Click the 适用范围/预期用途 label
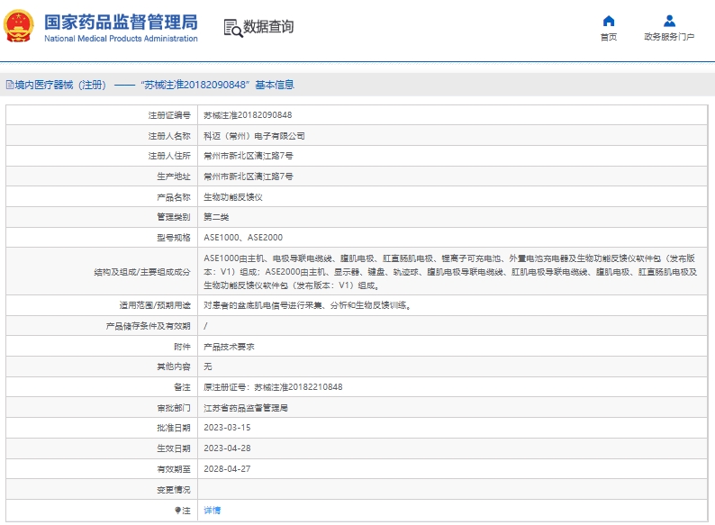This screenshot has height=525, width=715. pos(155,305)
